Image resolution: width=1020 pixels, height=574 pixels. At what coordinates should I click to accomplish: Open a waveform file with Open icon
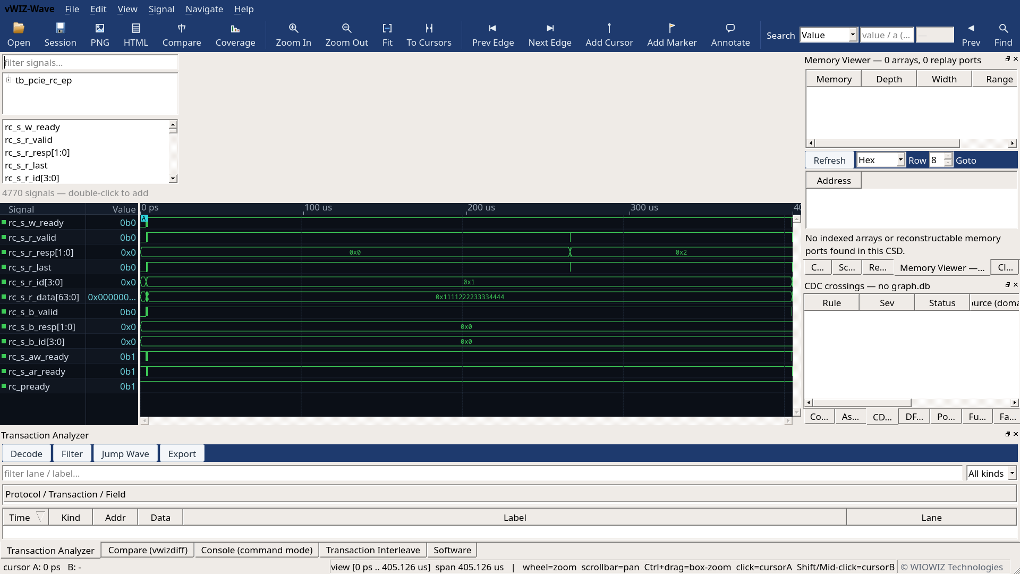point(19,35)
